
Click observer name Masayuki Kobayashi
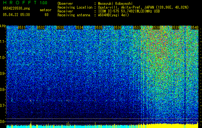pyautogui.click(x=115, y=4)
